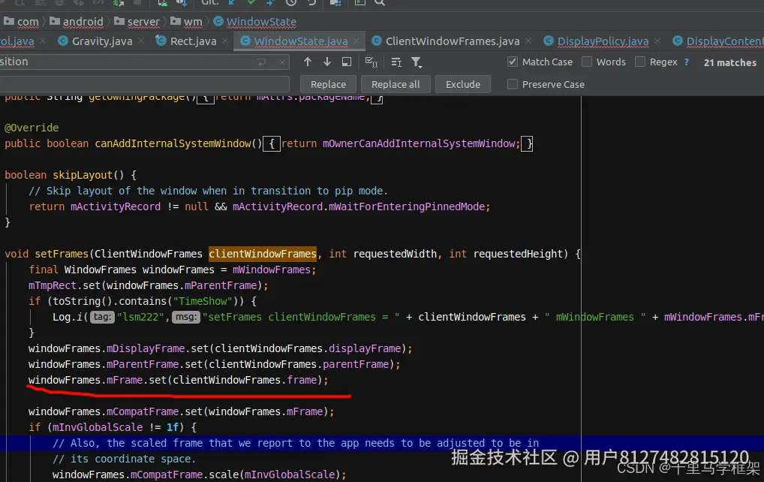Toggle the Match Case checkbox
Image resolution: width=764 pixels, height=482 pixels.
click(512, 62)
